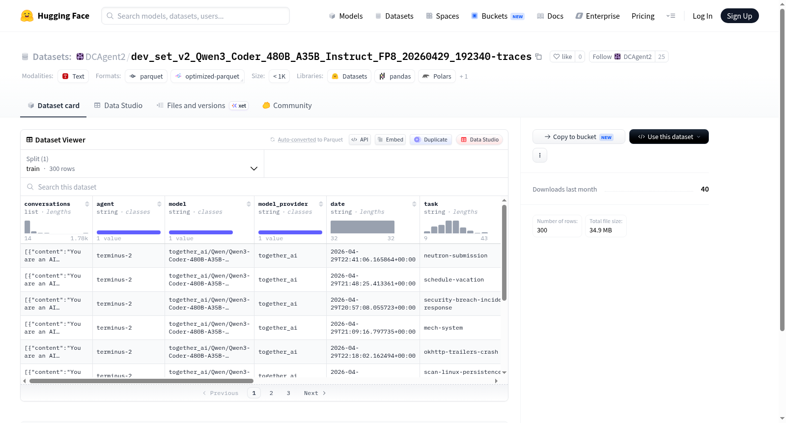Click the dataset table horizontal scrollbar
The width and height of the screenshot is (786, 423).
[x=141, y=381]
